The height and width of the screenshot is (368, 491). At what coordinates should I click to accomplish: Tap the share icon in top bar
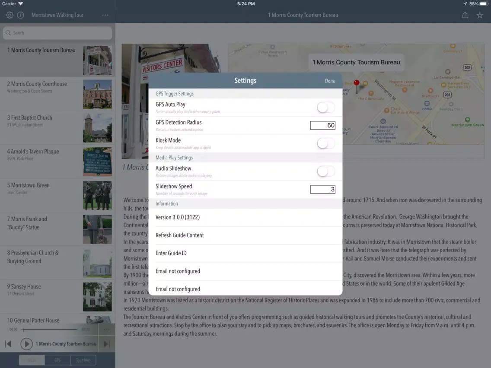pos(465,15)
